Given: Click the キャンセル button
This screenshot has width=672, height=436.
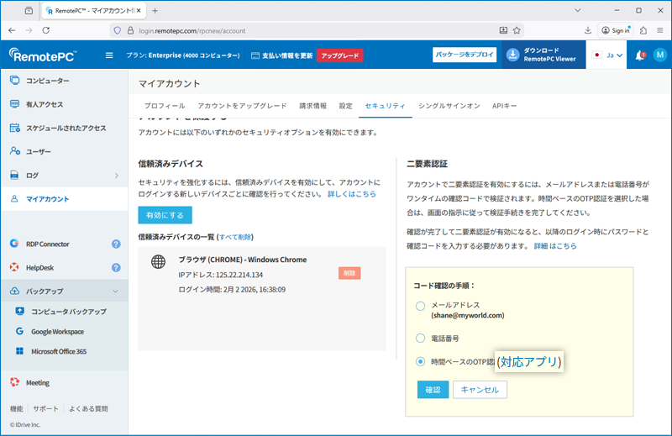Looking at the screenshot, I should (x=480, y=390).
